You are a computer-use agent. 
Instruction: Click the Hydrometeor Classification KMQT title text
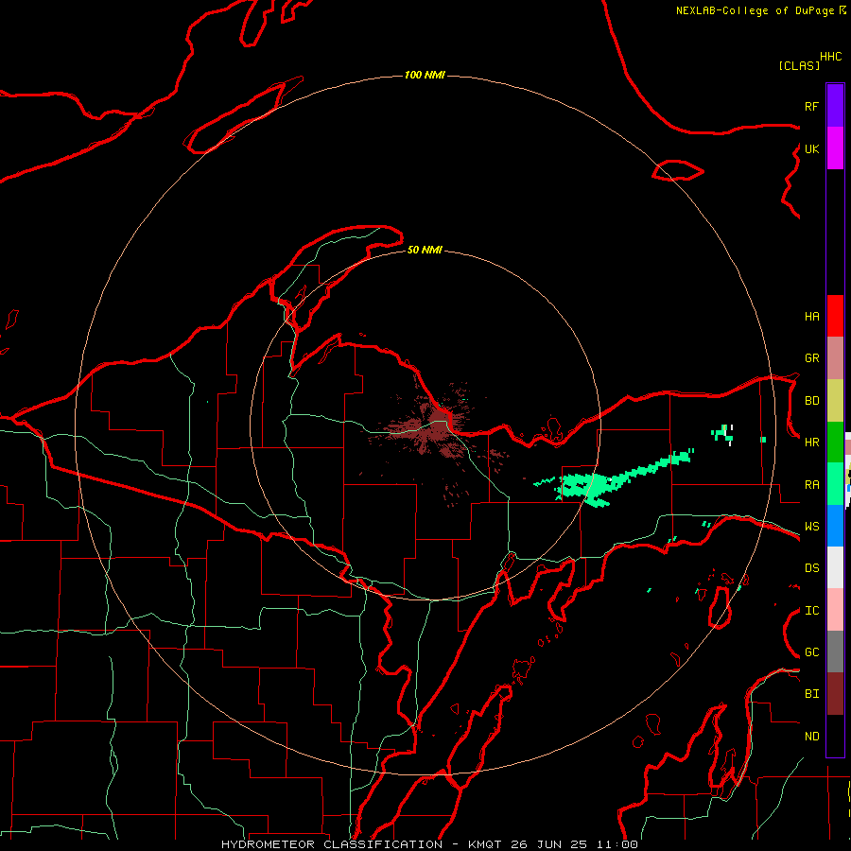click(429, 844)
